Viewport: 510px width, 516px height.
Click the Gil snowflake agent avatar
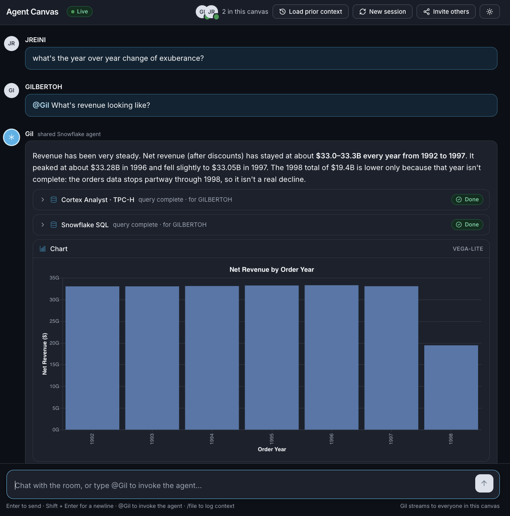pos(12,137)
